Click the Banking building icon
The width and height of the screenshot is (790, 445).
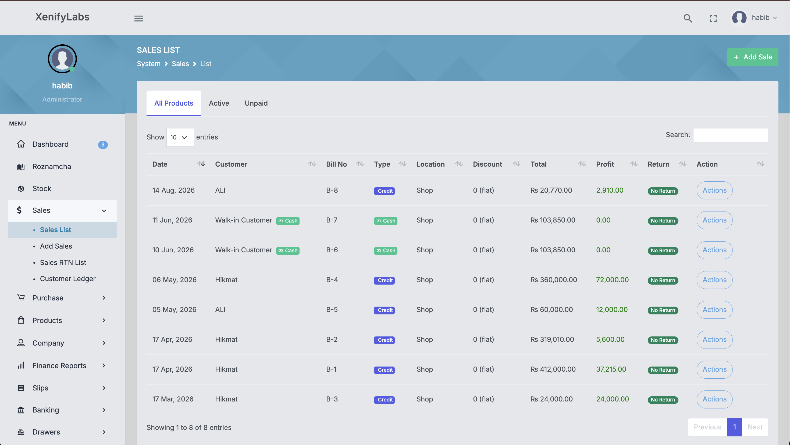click(x=20, y=410)
